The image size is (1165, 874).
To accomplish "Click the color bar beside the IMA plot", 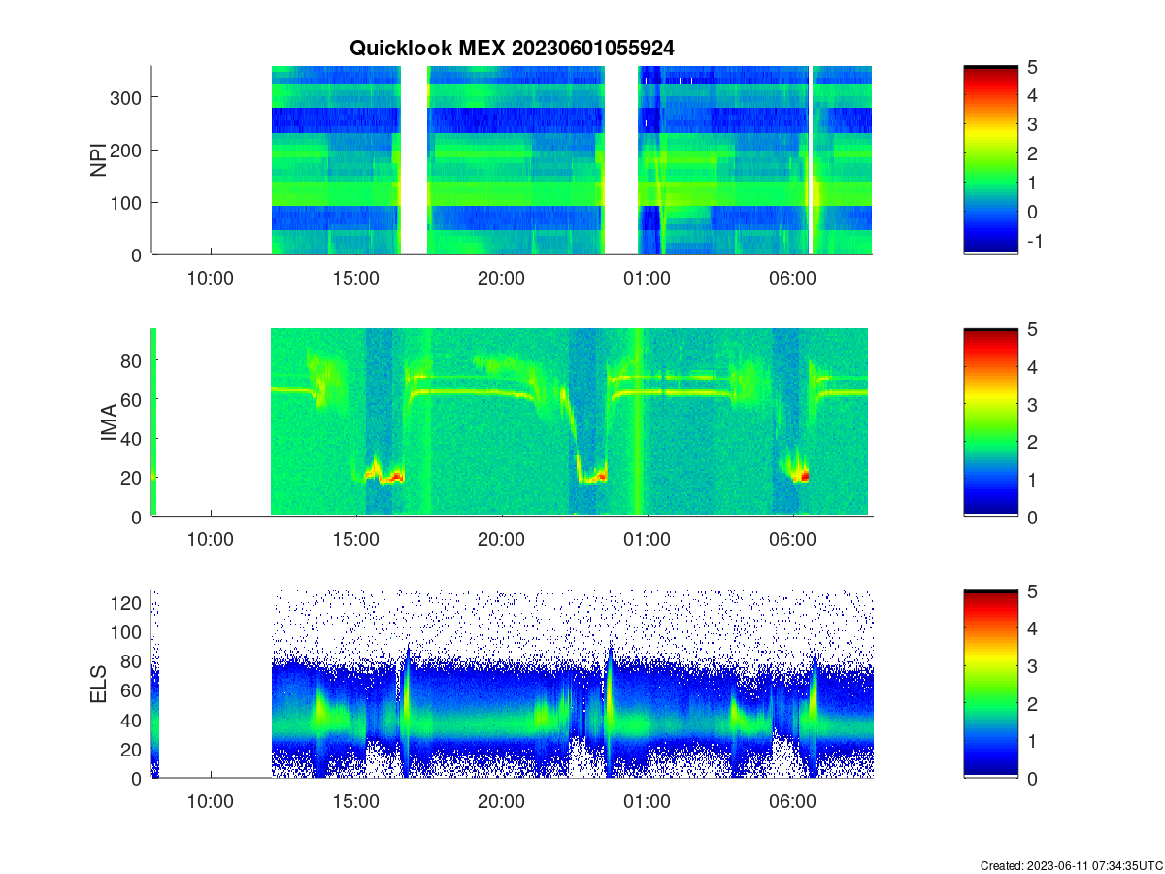I will [x=990, y=421].
